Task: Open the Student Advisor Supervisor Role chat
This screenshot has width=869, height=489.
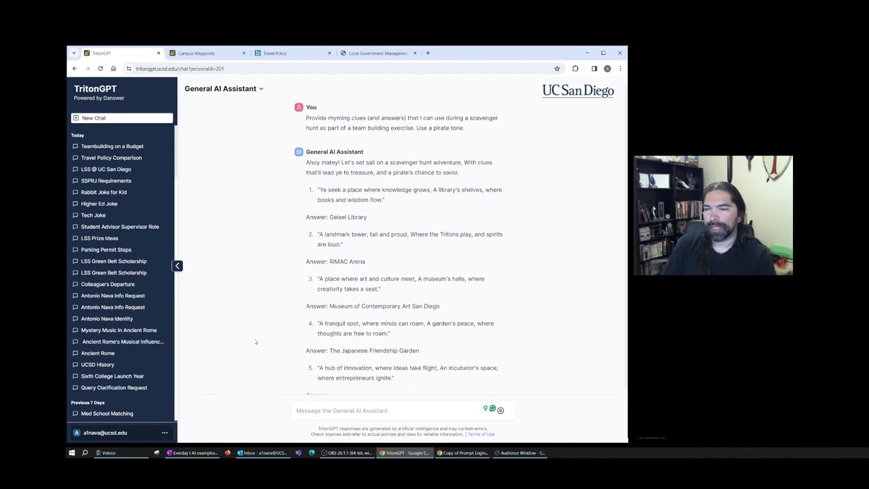Action: (x=120, y=227)
